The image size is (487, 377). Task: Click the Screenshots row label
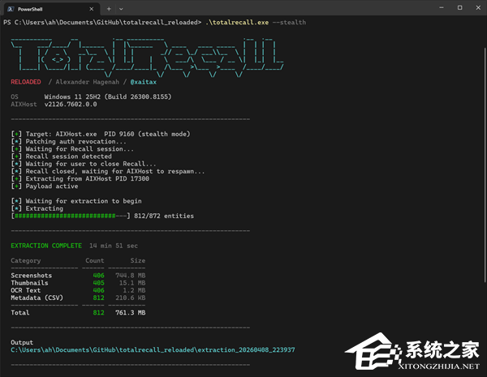point(32,276)
